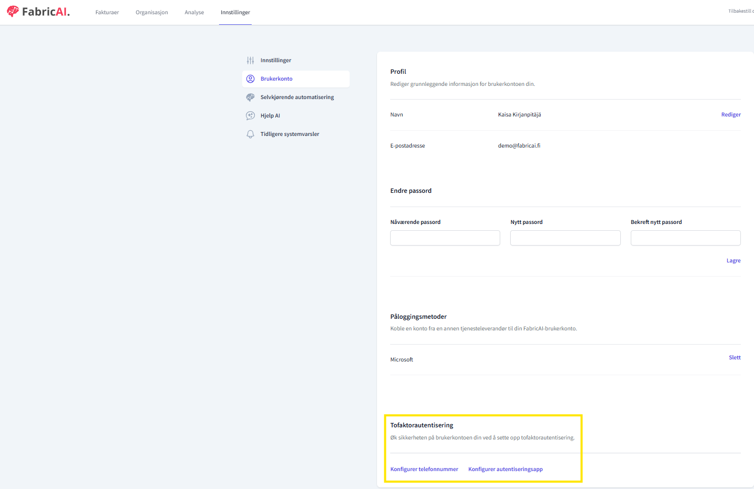
Task: Focus the Nåværende passord field
Action: 445,238
